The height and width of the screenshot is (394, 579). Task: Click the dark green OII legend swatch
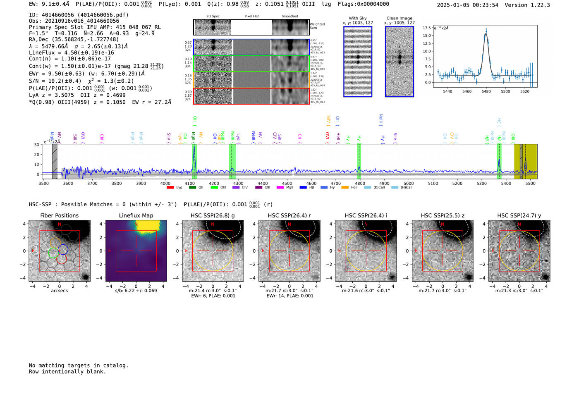pyautogui.click(x=192, y=188)
